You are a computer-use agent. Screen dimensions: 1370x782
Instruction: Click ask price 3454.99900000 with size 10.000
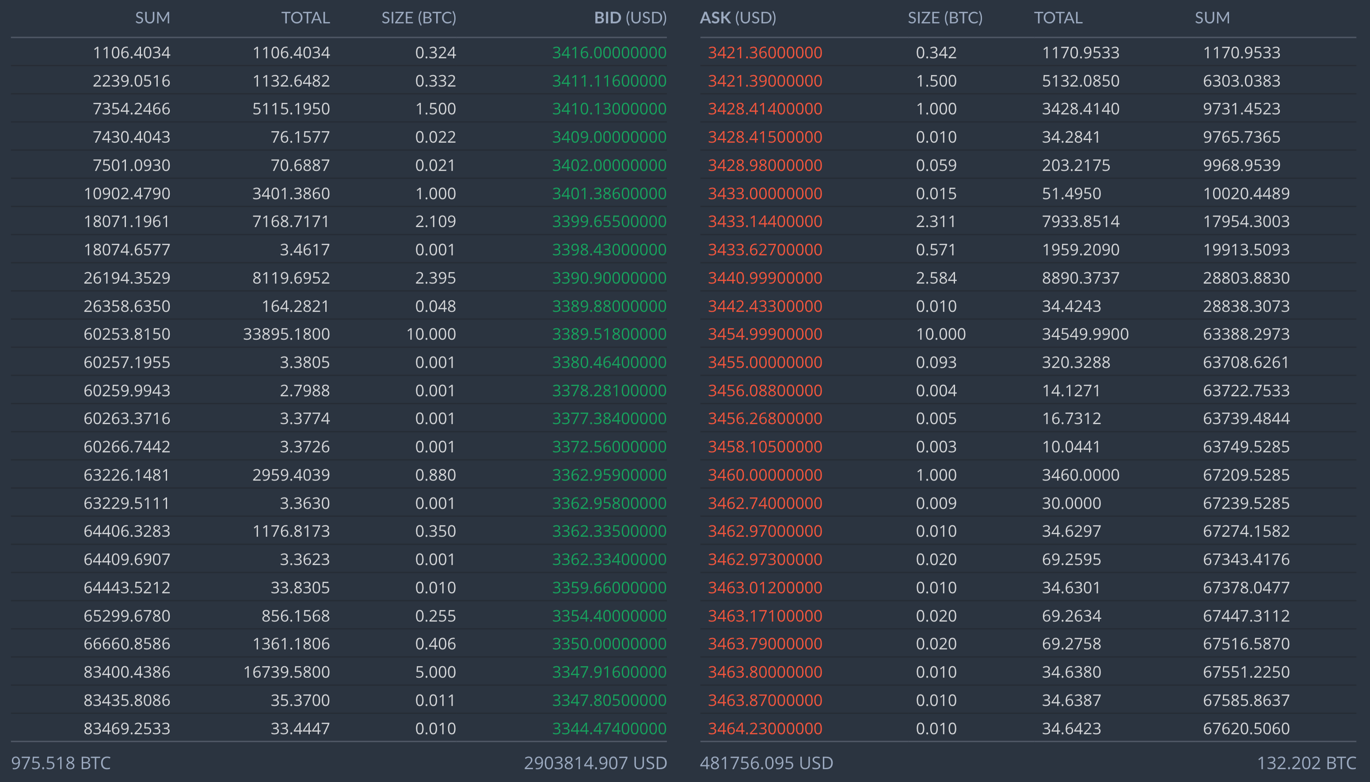765,334
